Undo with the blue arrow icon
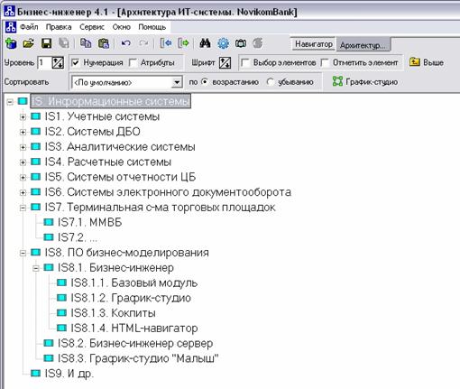460x389 pixels. (x=126, y=43)
